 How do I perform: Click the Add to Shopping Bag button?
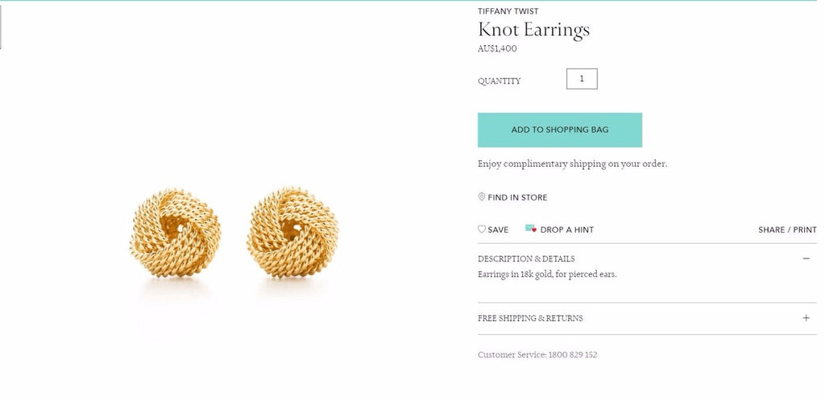pyautogui.click(x=560, y=130)
